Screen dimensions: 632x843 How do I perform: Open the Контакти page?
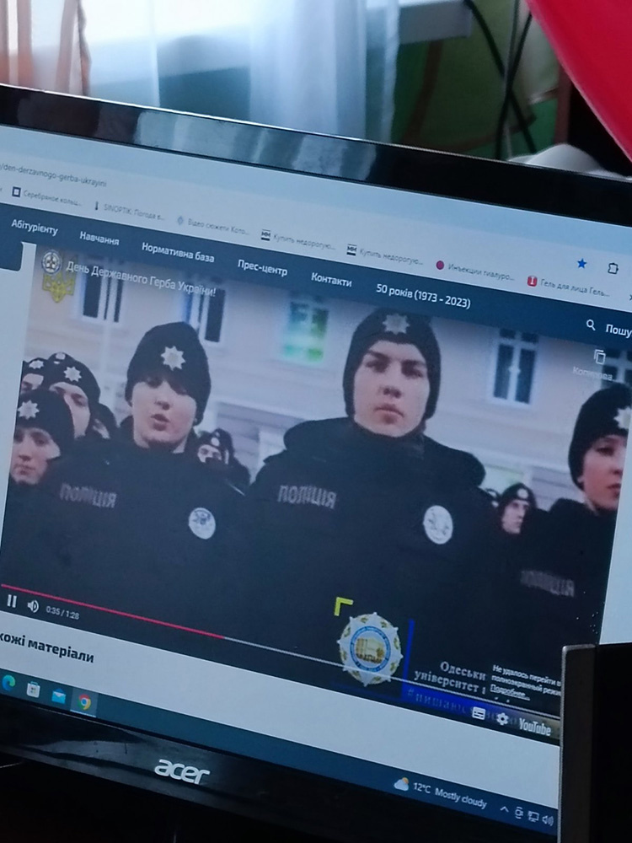pyautogui.click(x=331, y=279)
